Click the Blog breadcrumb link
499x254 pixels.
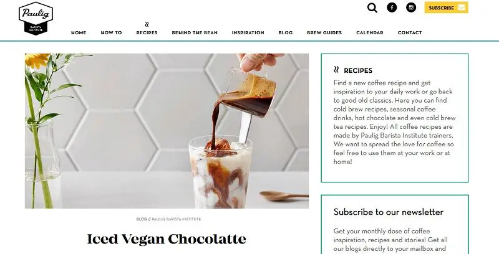tap(142, 219)
